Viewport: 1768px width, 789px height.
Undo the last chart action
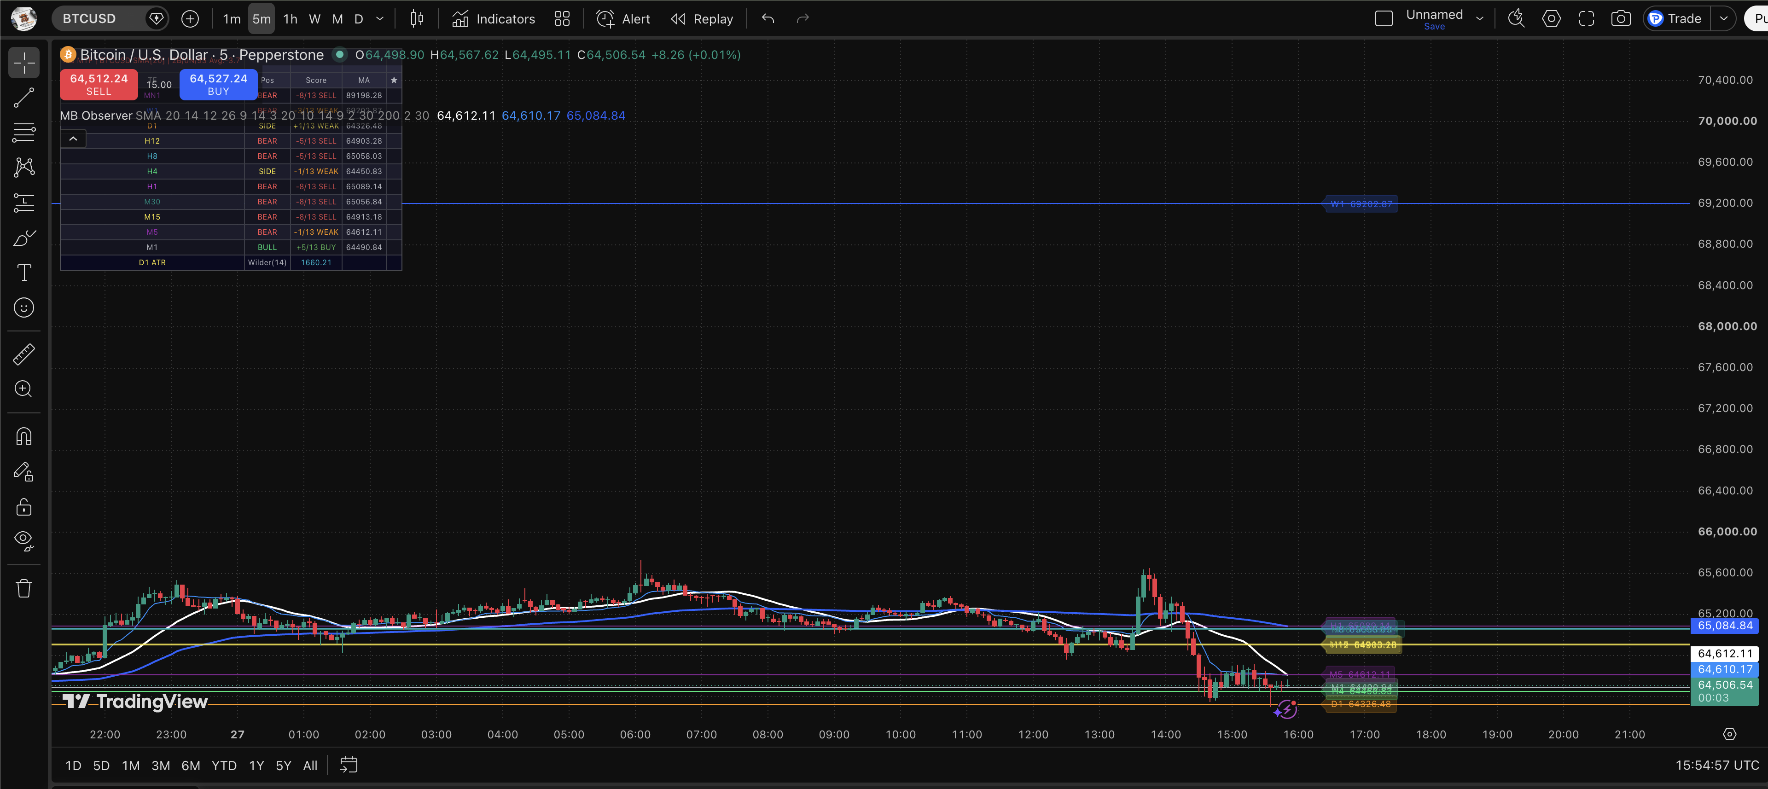coord(768,18)
